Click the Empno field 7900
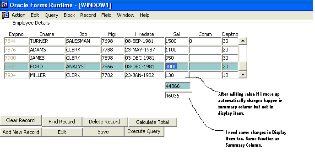315x164 pixels. (x=16, y=58)
